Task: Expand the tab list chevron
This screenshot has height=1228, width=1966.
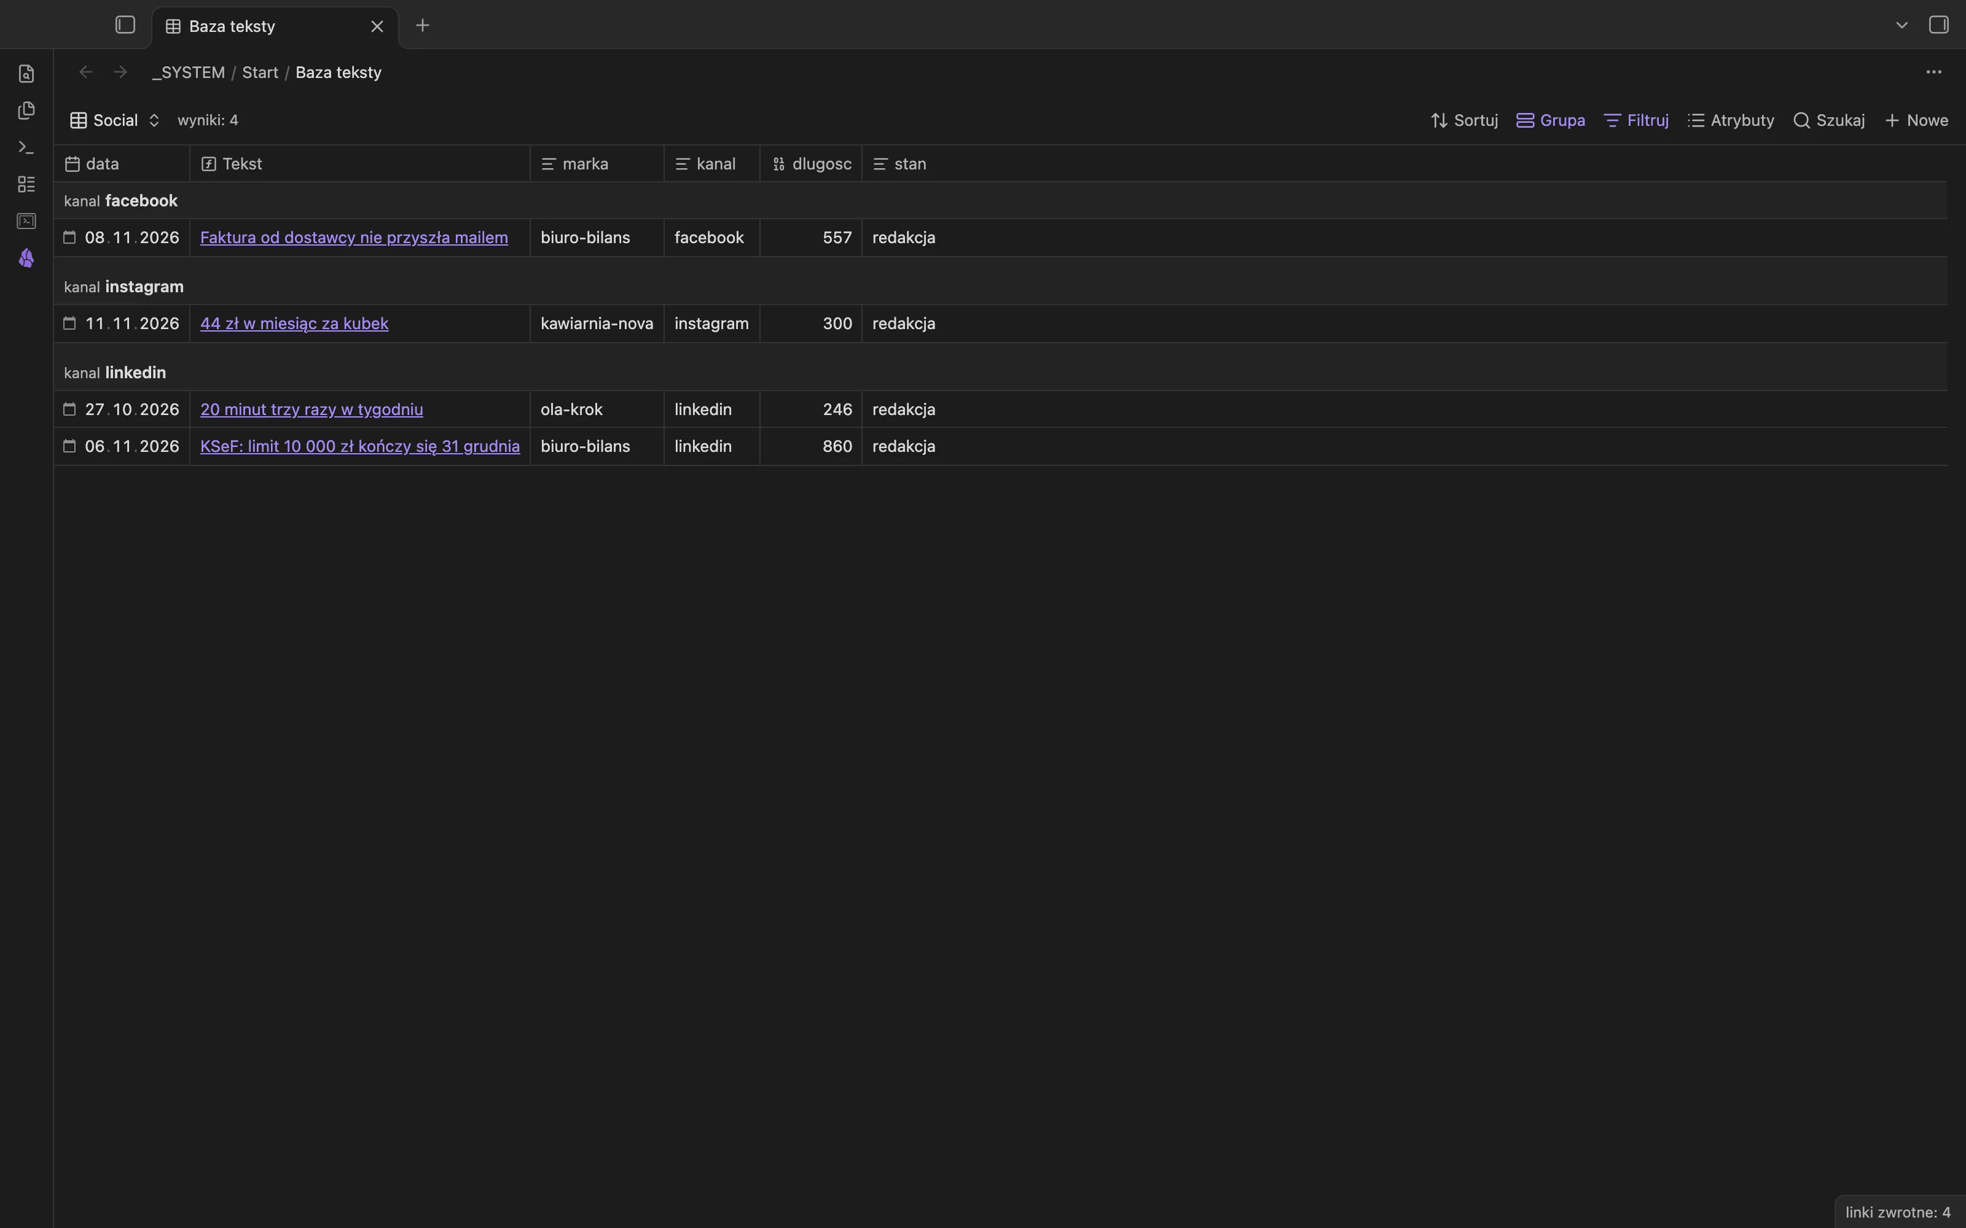Action: coord(1902,25)
